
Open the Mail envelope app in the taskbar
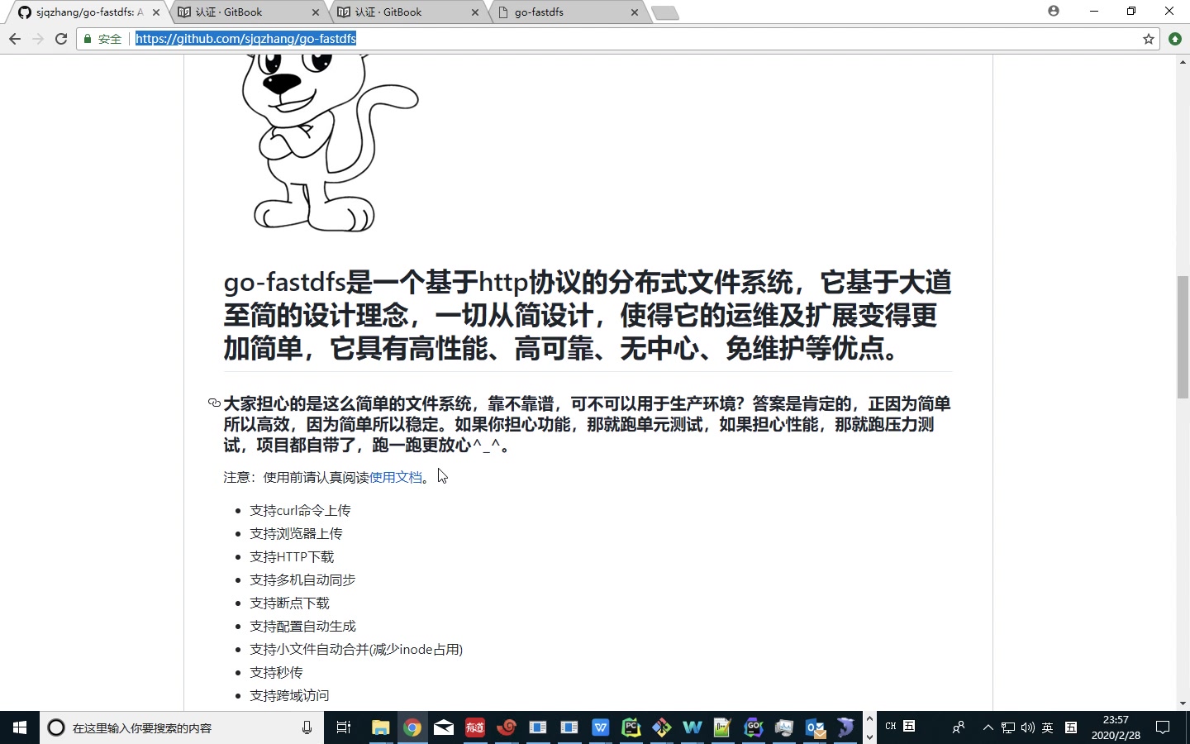(444, 727)
